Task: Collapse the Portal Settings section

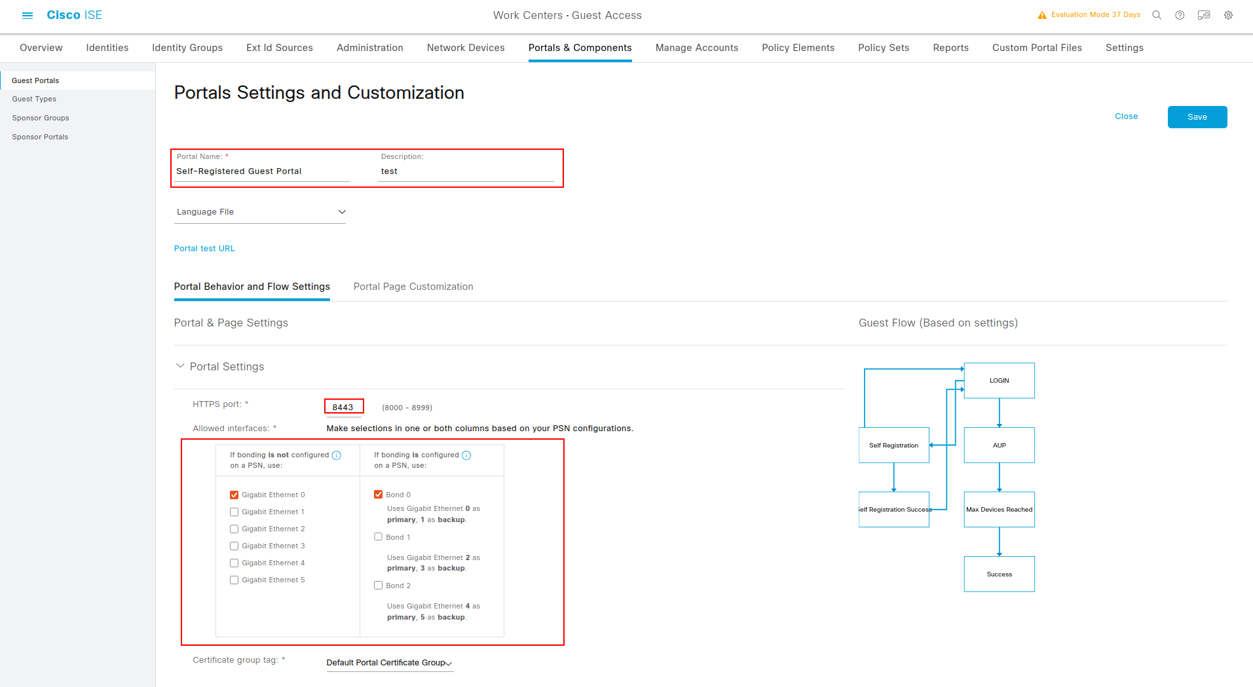Action: click(x=180, y=366)
